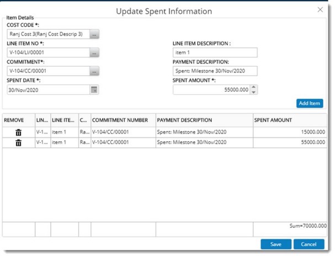Delete the second row with trash icon
The width and height of the screenshot is (335, 257).
click(18, 142)
